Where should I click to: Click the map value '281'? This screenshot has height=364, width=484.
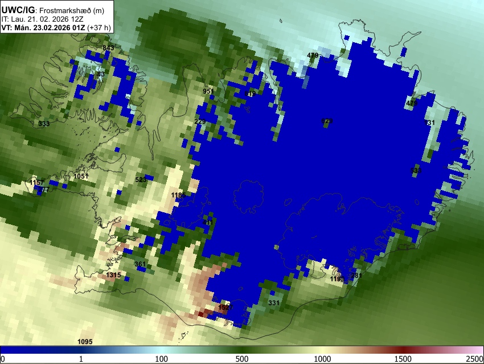pyautogui.click(x=356, y=276)
